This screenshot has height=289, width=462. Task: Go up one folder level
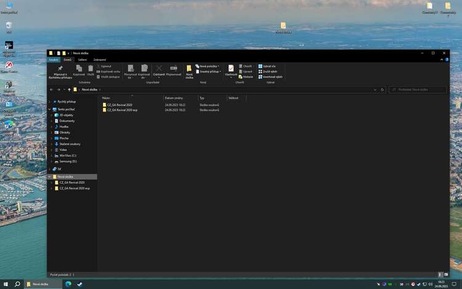coord(69,89)
